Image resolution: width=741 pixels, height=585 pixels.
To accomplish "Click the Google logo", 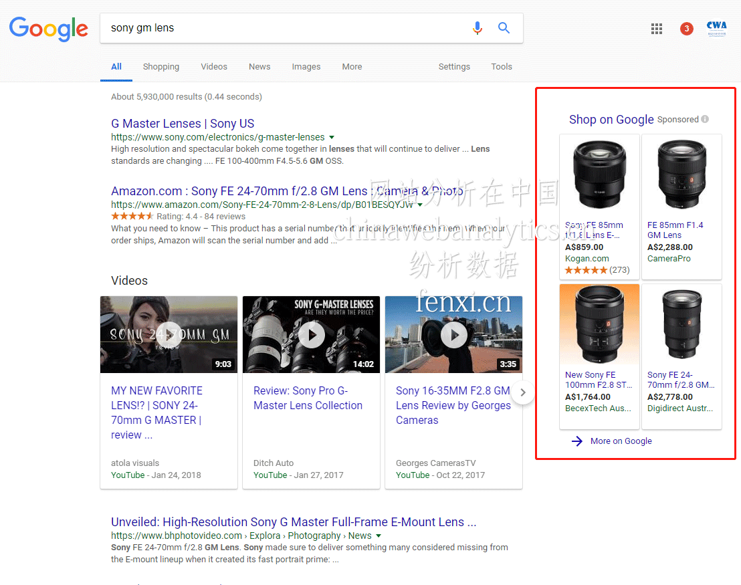I will (x=48, y=29).
